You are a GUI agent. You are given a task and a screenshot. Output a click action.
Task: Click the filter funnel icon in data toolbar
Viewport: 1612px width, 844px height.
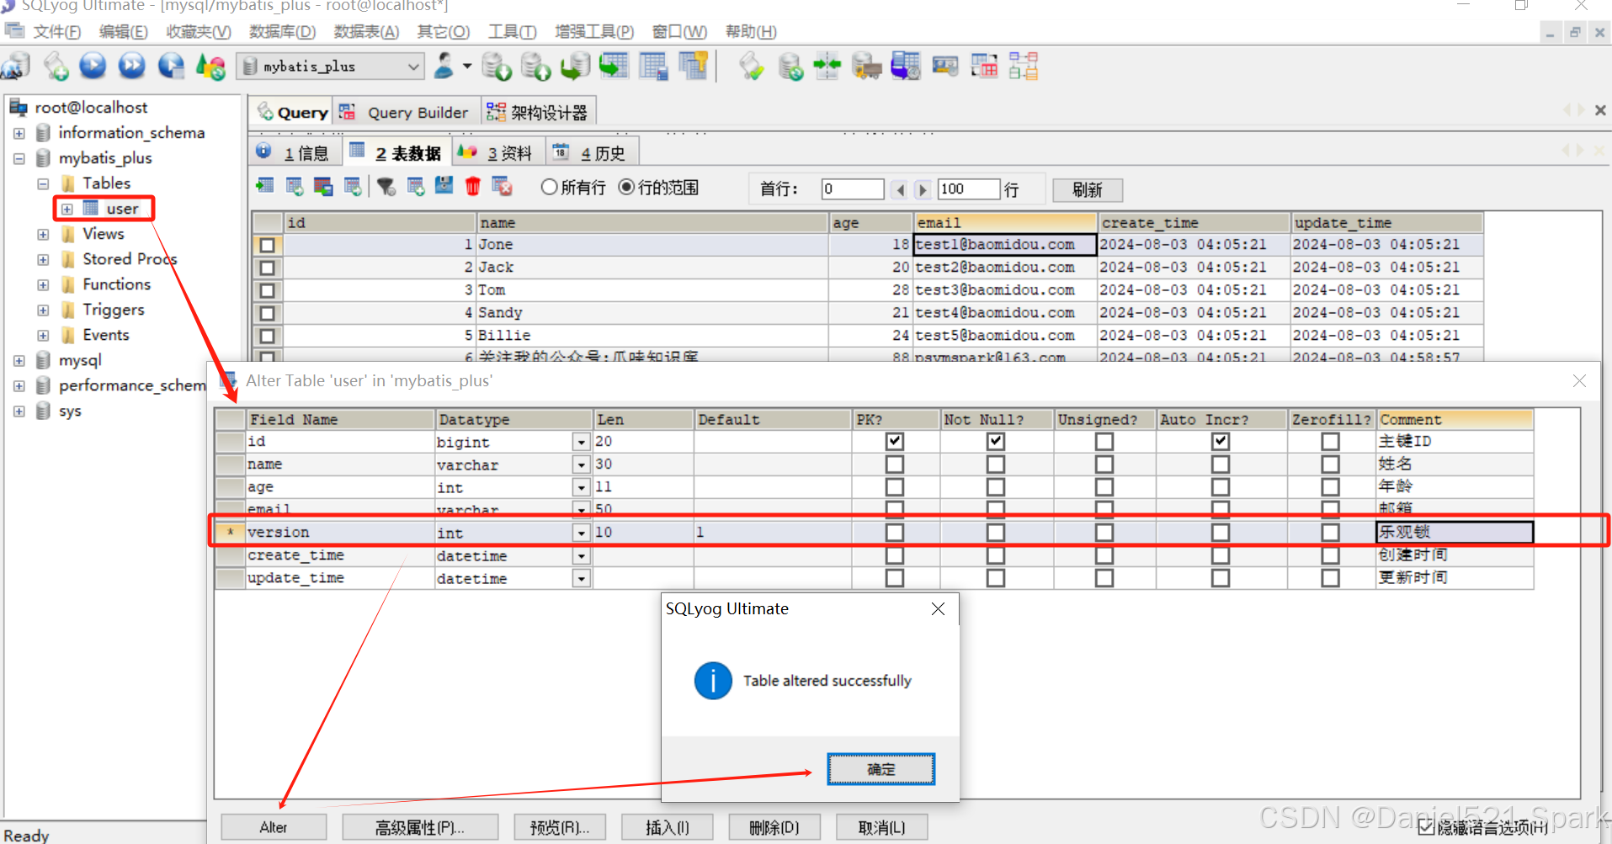pos(386,186)
